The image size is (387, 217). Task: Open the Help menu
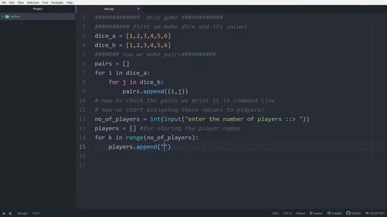[70, 2]
